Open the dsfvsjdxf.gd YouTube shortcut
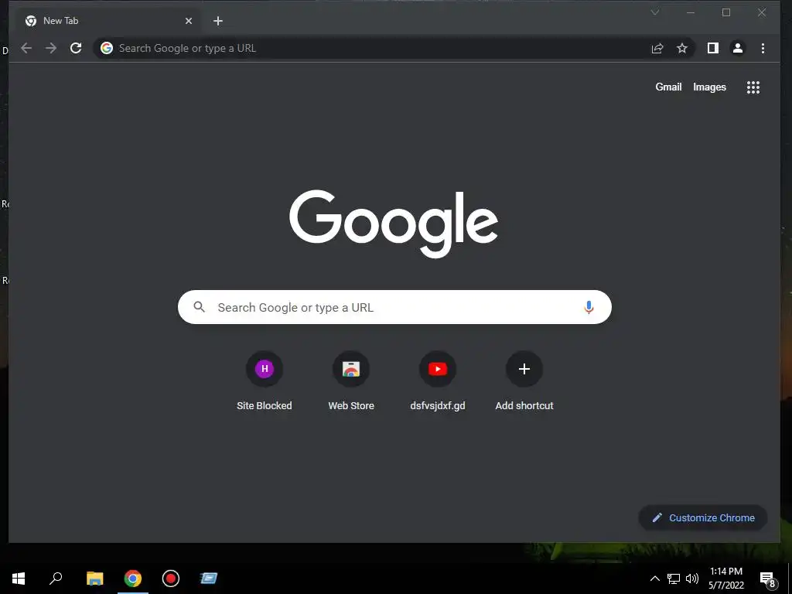Viewport: 792px width, 594px height. pyautogui.click(x=438, y=381)
